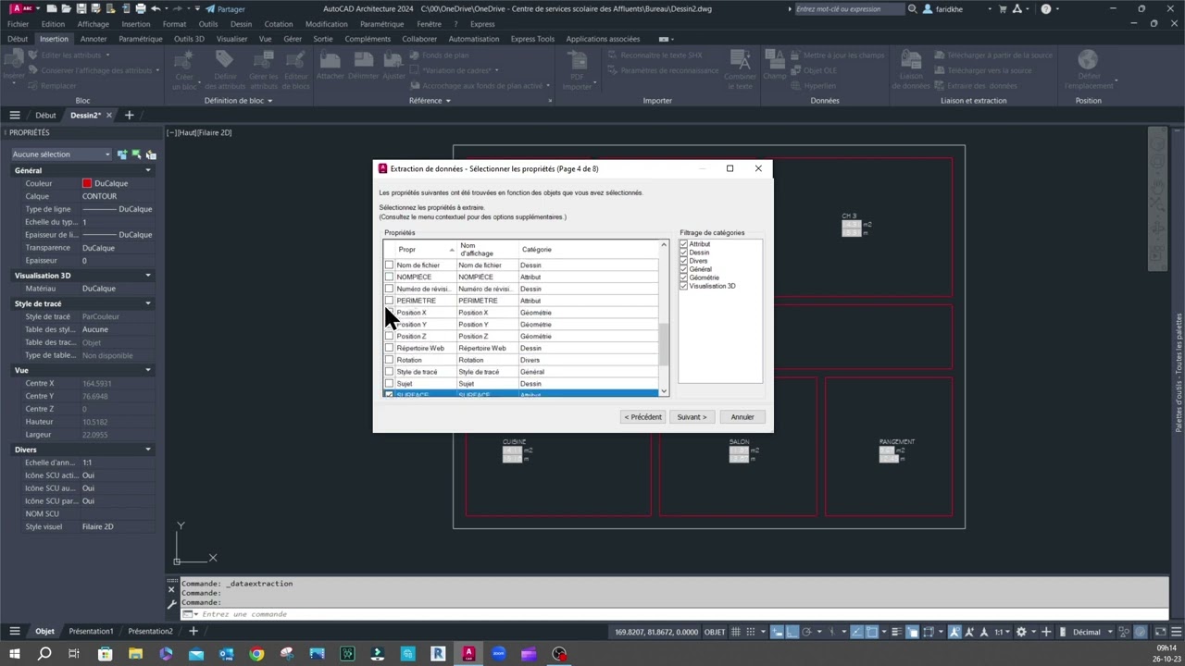Click the command line close X icon
The height and width of the screenshot is (666, 1185).
(x=171, y=588)
